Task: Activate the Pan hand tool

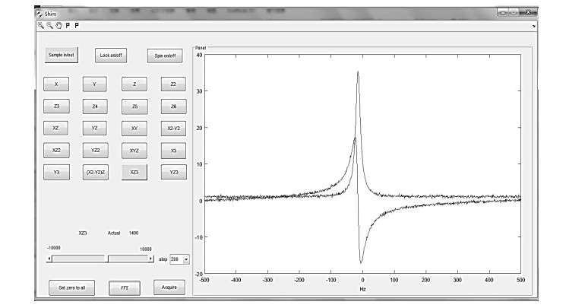Action: click(x=58, y=26)
